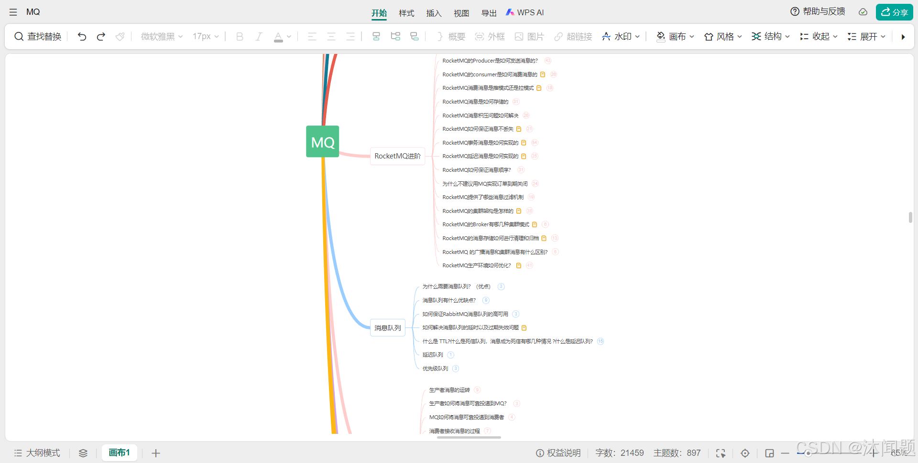Switch to outline mode (大纲模式)
Image resolution: width=918 pixels, height=463 pixels.
coord(37,453)
